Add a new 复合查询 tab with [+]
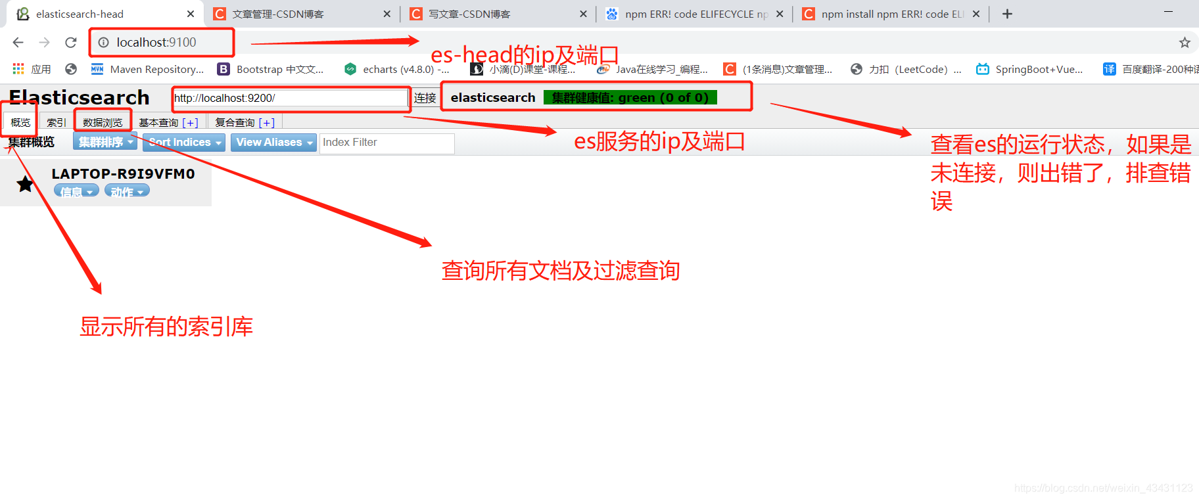Viewport: 1199px width, 500px height. [x=266, y=123]
